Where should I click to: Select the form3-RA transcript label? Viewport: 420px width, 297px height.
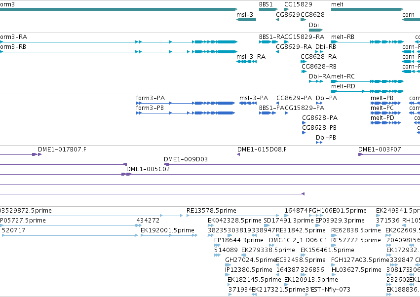(13, 37)
